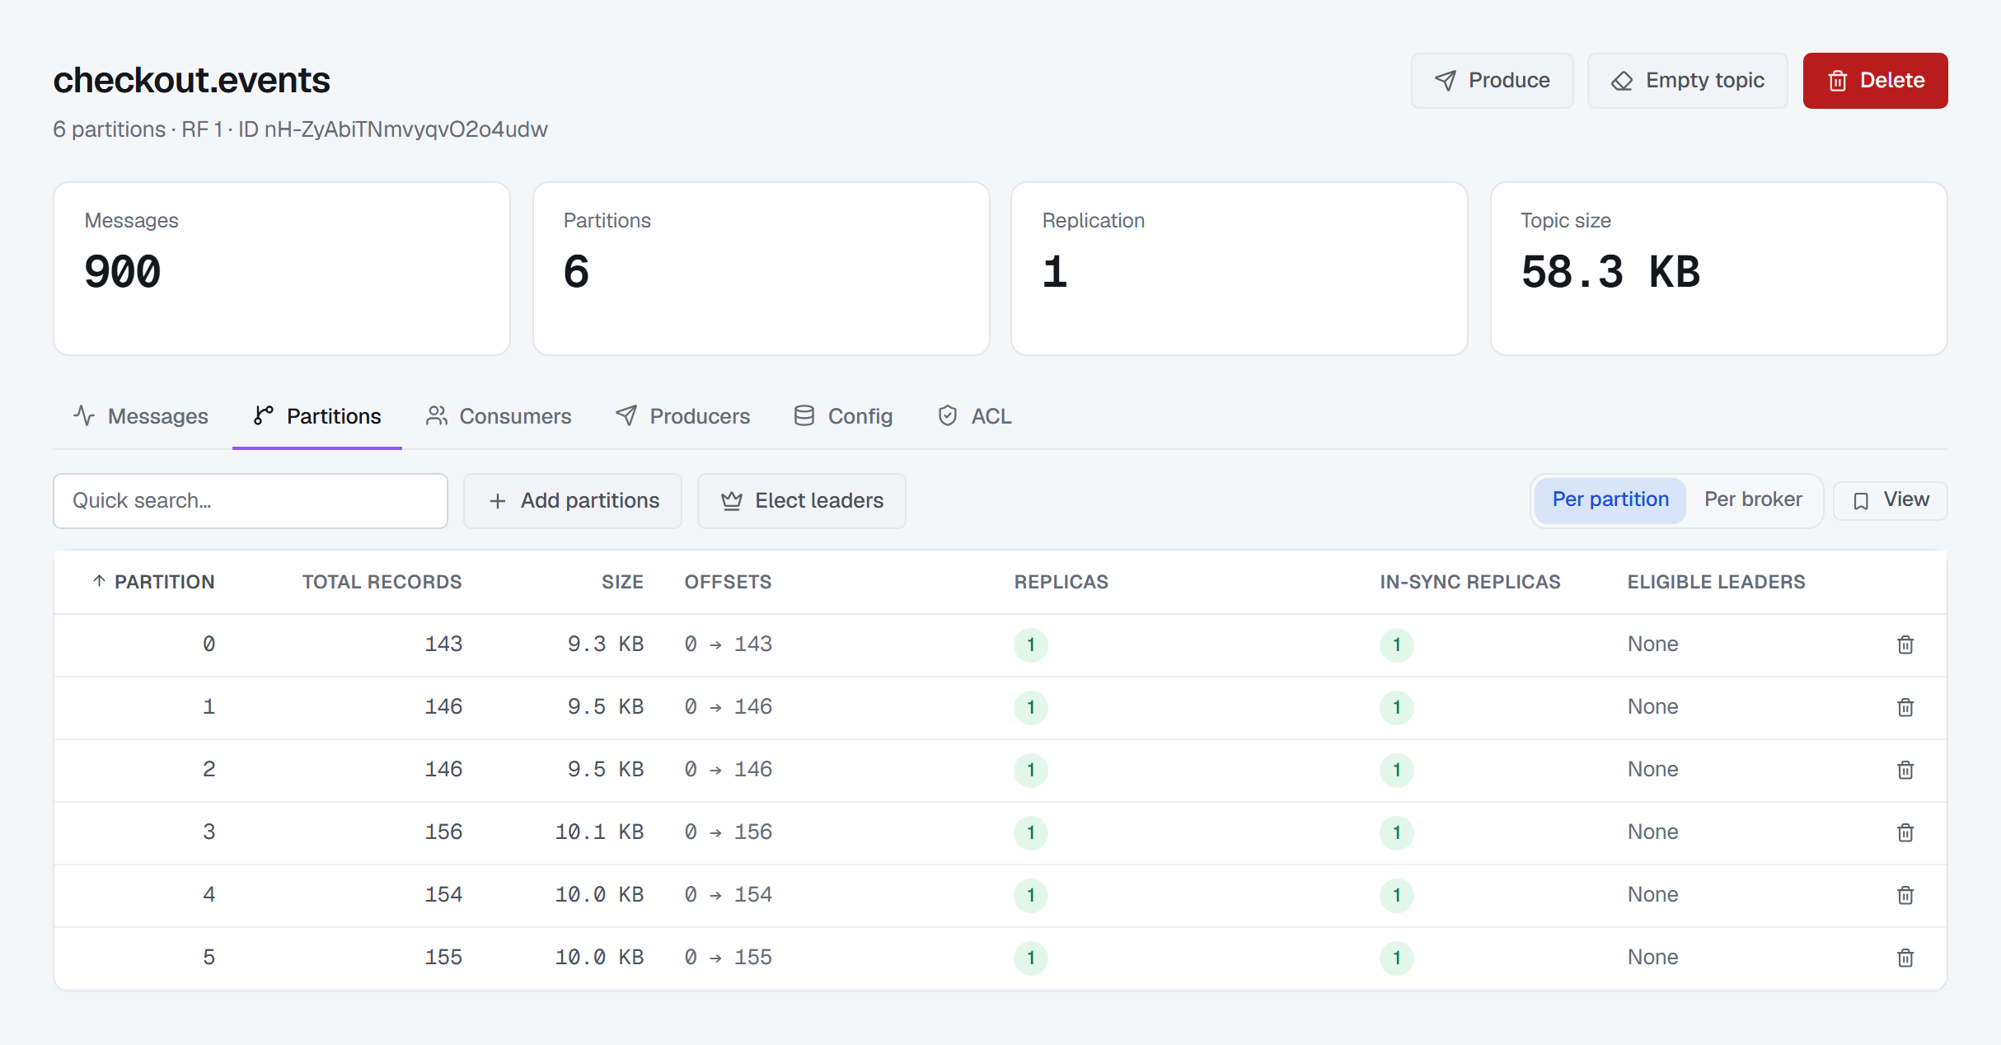The height and width of the screenshot is (1045, 2001).
Task: Click size value 9.3 KB
Action: pyautogui.click(x=606, y=644)
